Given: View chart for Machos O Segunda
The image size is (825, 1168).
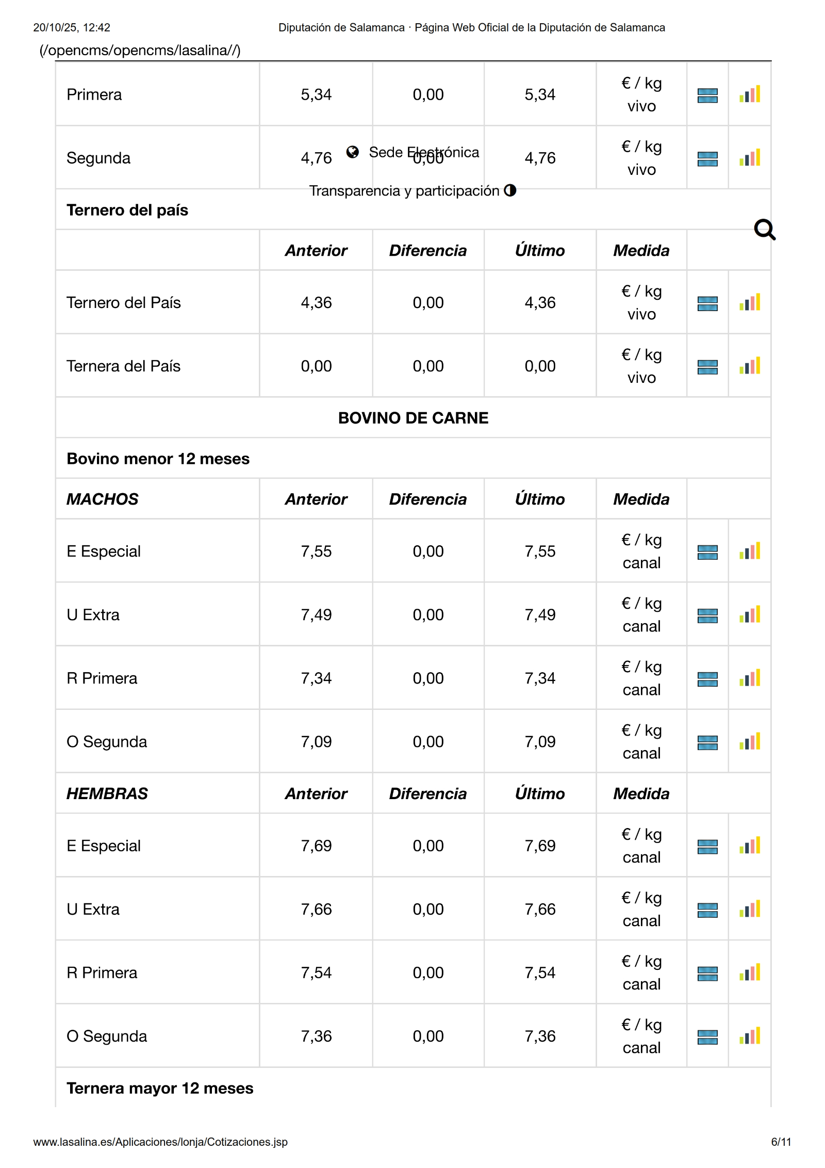Looking at the screenshot, I should (750, 741).
